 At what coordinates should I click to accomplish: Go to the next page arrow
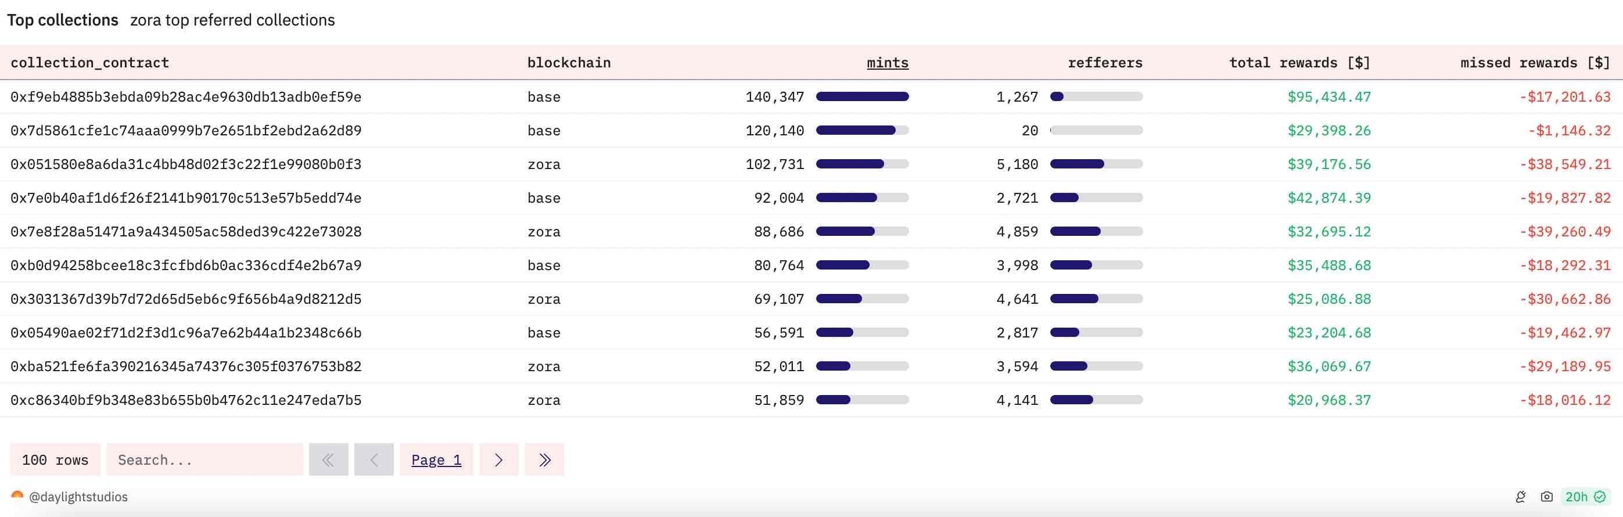[498, 459]
